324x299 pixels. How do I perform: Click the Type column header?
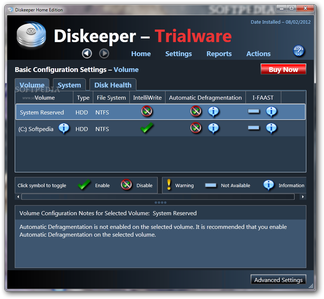pyautogui.click(x=83, y=97)
